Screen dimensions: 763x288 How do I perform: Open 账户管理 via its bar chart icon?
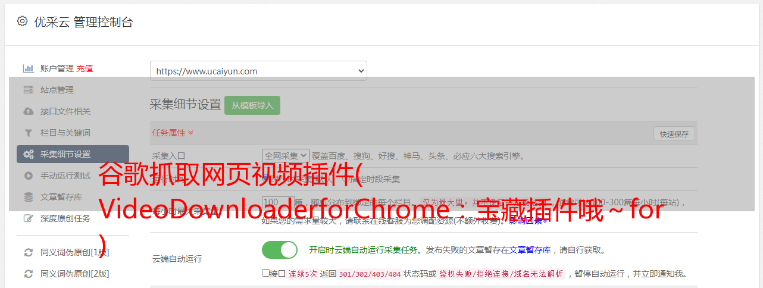click(x=28, y=68)
